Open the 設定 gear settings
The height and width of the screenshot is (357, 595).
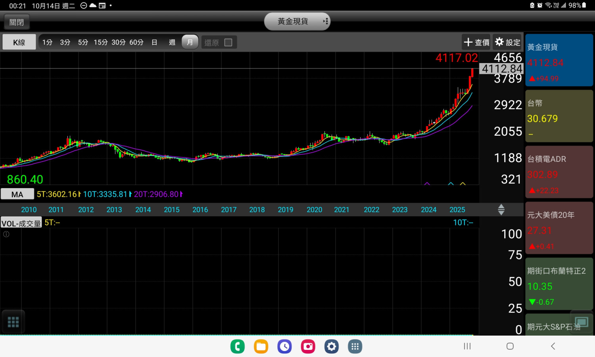(507, 42)
